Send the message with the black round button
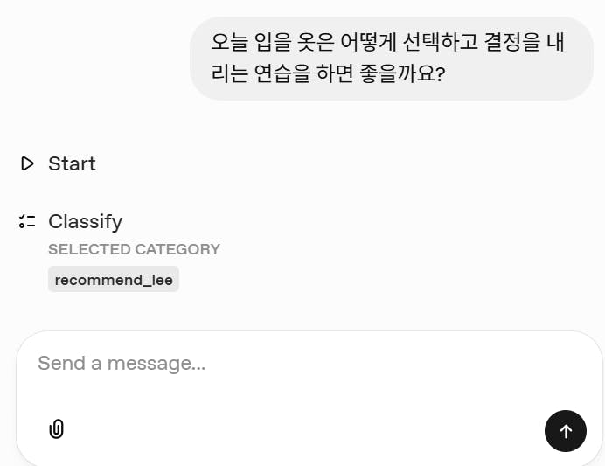The height and width of the screenshot is (466, 605). [x=565, y=430]
